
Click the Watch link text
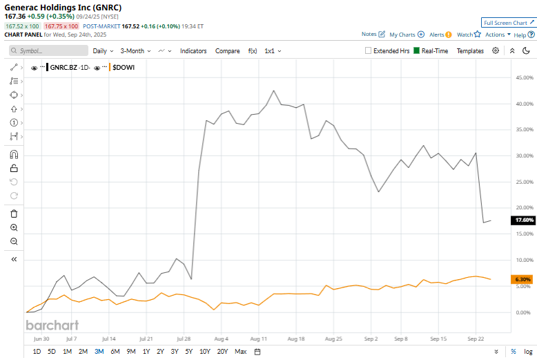[x=465, y=35]
